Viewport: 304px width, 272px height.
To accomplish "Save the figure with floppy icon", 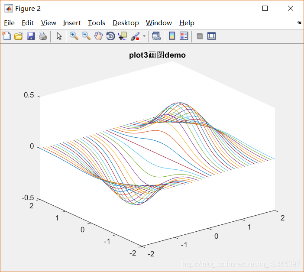I will pyautogui.click(x=31, y=36).
